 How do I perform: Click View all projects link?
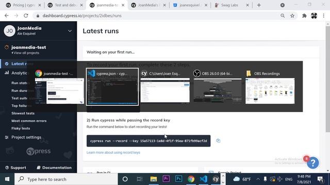pos(25,53)
